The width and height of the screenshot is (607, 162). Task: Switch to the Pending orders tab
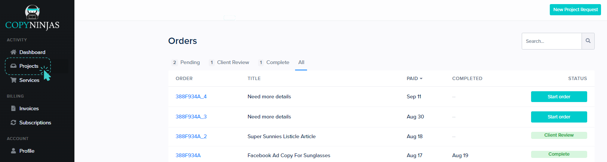(x=186, y=62)
